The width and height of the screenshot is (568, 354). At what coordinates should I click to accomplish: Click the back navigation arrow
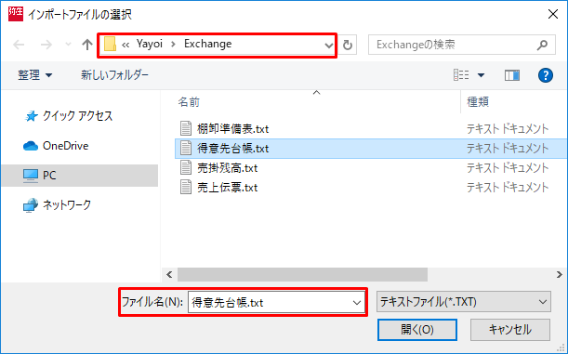[x=19, y=45]
